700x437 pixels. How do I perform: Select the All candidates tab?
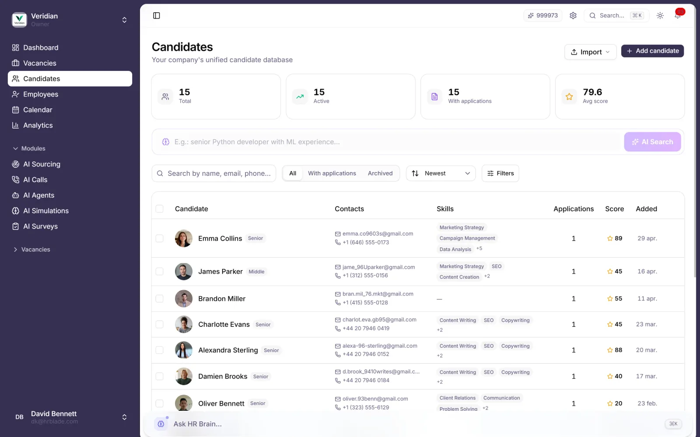tap(293, 173)
